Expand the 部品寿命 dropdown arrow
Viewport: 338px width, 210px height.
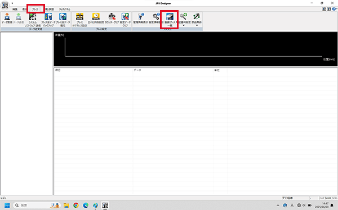tap(197, 25)
